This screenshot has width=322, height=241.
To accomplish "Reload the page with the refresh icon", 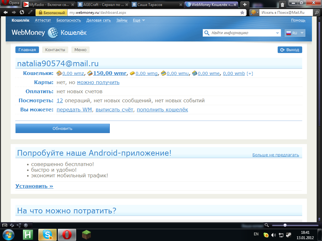I will (22, 12).
